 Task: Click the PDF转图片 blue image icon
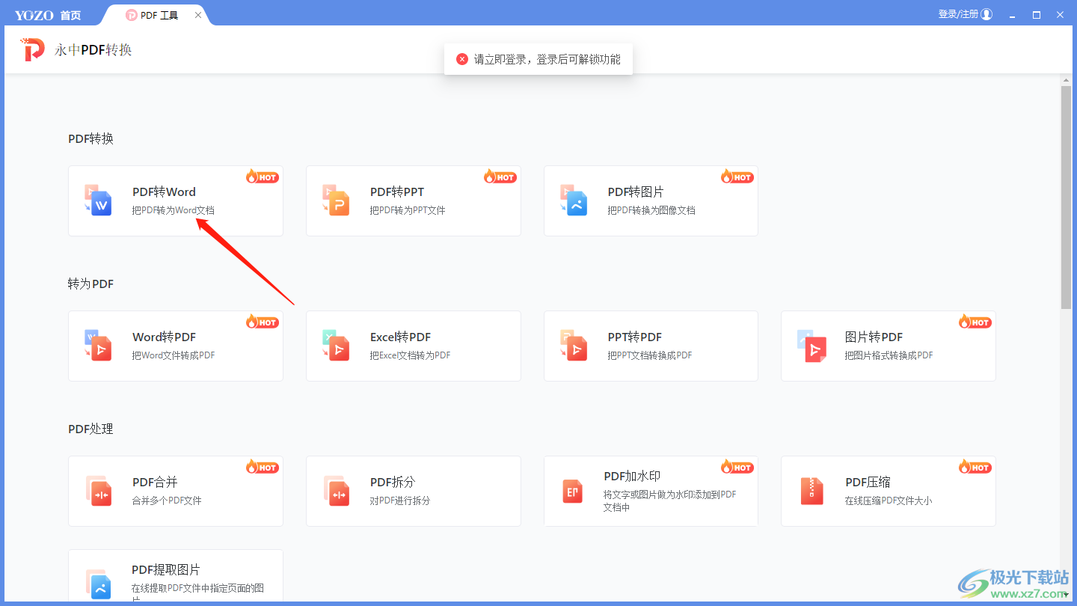(x=574, y=201)
